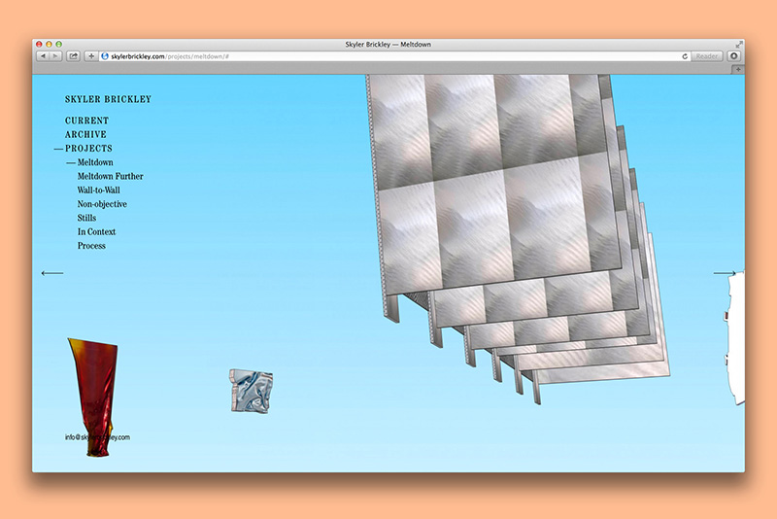Open the Safari share menu

[x=73, y=56]
